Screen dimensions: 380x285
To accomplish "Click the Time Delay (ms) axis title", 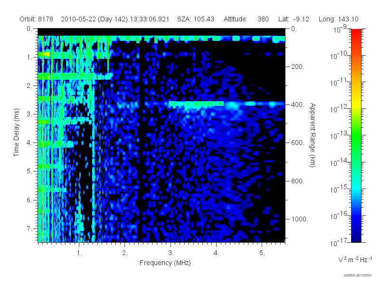I will [x=16, y=133].
